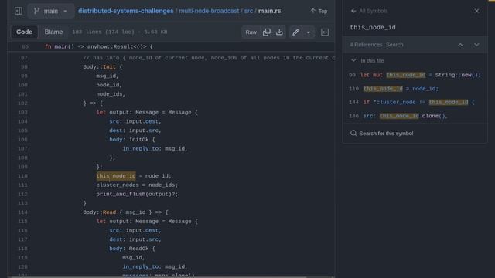Collapse the 'In this file' section
Viewport: 495px width, 278px height.
coord(353,60)
